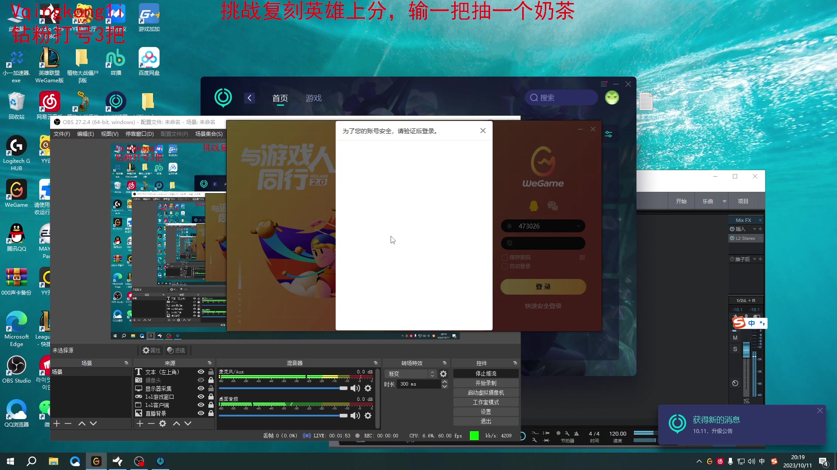The width and height of the screenshot is (837, 470).
Task: Click WeGame icon in Windows taskbar
Action: pyautogui.click(x=96, y=461)
